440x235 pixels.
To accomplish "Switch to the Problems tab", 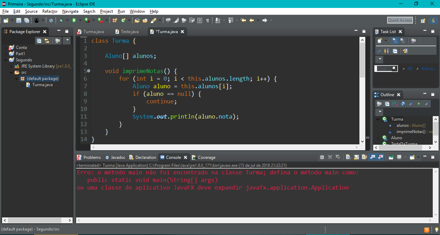I will coord(89,157).
